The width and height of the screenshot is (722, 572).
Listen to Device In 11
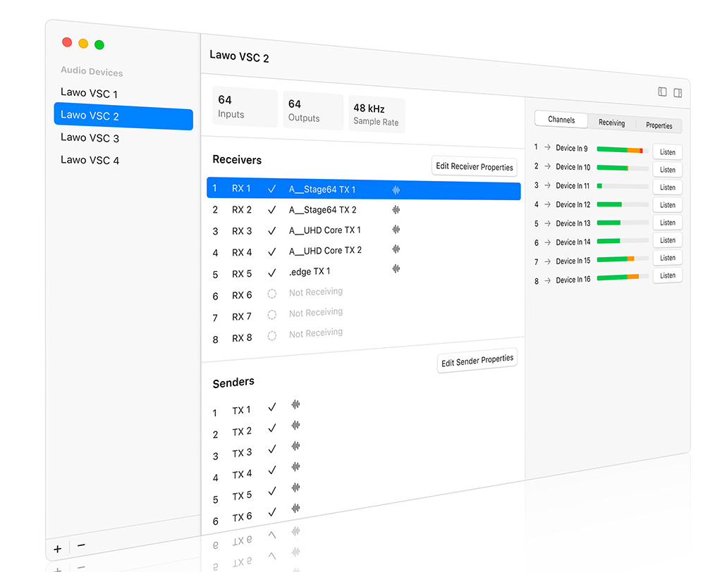point(668,187)
